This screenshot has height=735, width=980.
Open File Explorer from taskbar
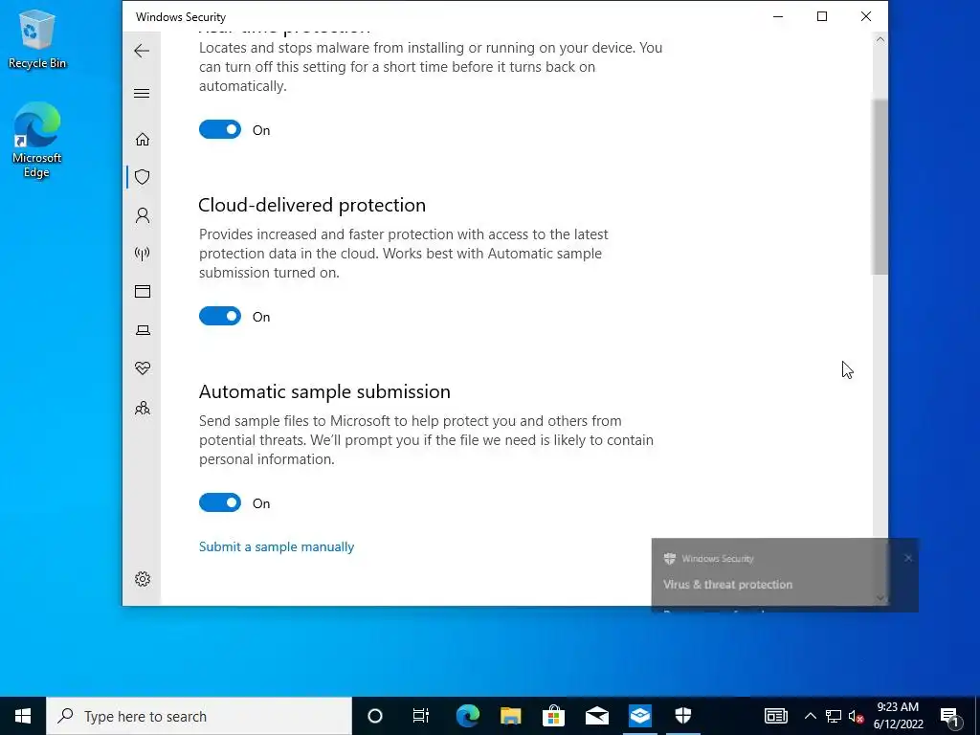click(511, 716)
